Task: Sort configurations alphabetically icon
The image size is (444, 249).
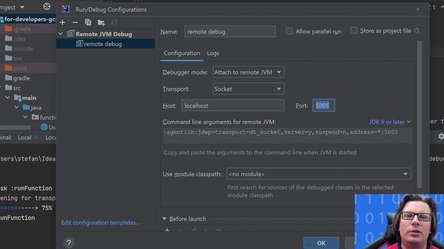Action: (x=114, y=22)
